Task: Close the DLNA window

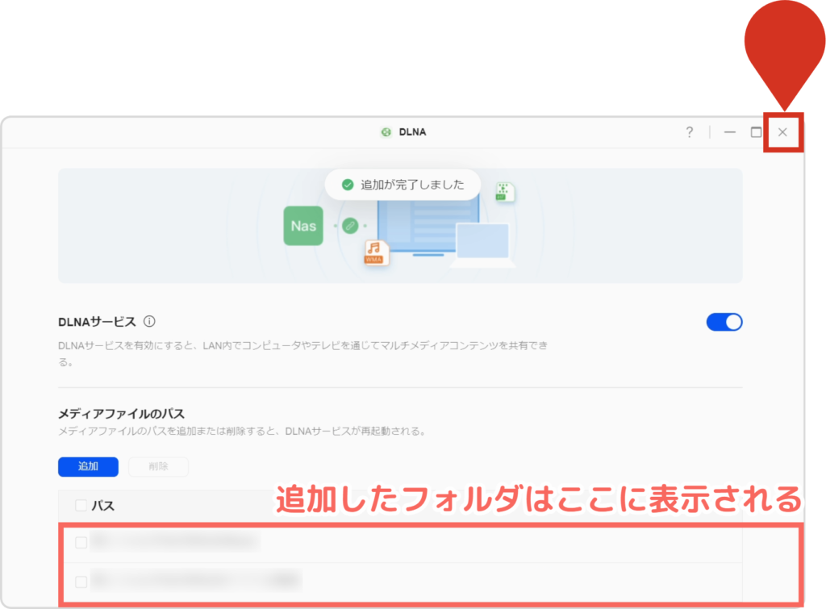Action: (x=782, y=132)
